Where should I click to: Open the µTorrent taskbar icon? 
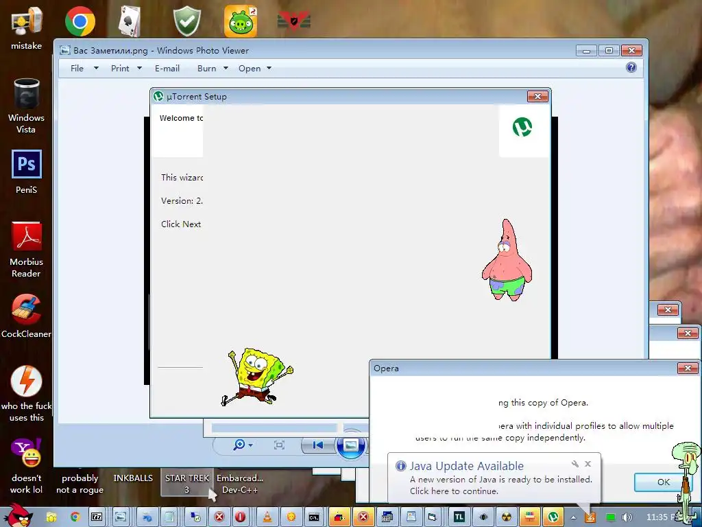click(x=553, y=517)
